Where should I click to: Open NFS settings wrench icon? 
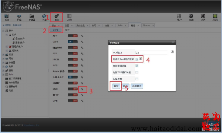point(82,65)
